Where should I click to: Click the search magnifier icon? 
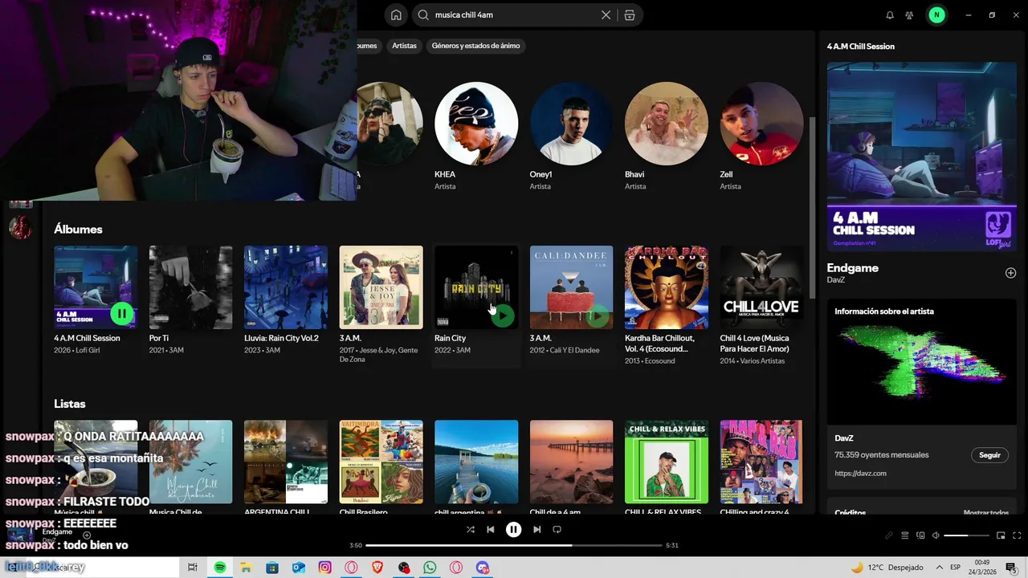(x=423, y=14)
